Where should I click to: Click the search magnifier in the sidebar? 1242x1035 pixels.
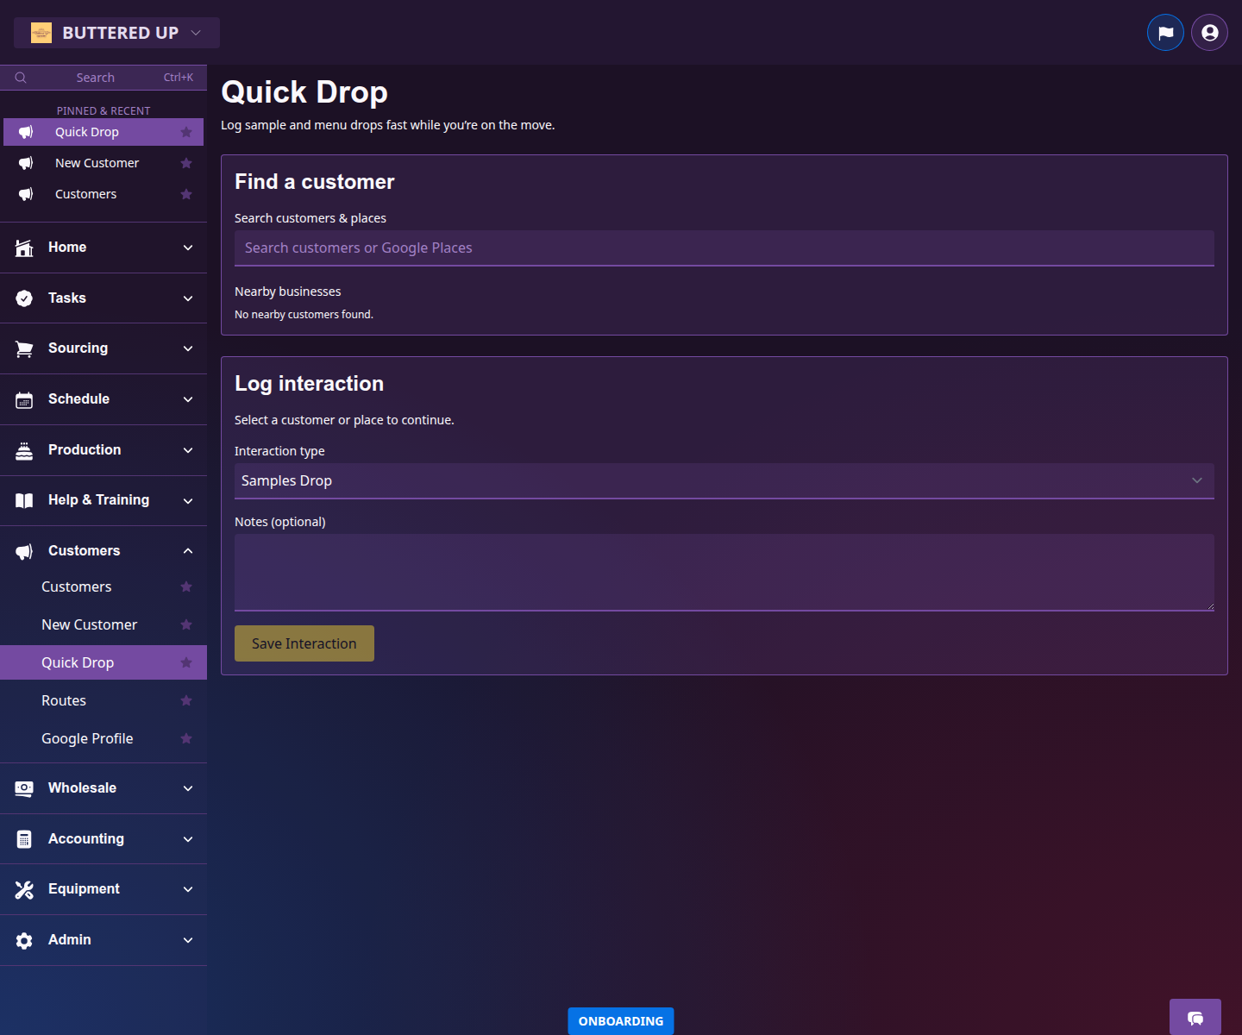[x=21, y=77]
